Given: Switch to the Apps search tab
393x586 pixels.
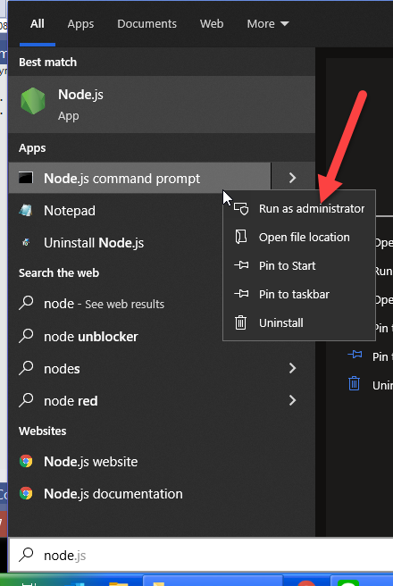Looking at the screenshot, I should (x=80, y=24).
